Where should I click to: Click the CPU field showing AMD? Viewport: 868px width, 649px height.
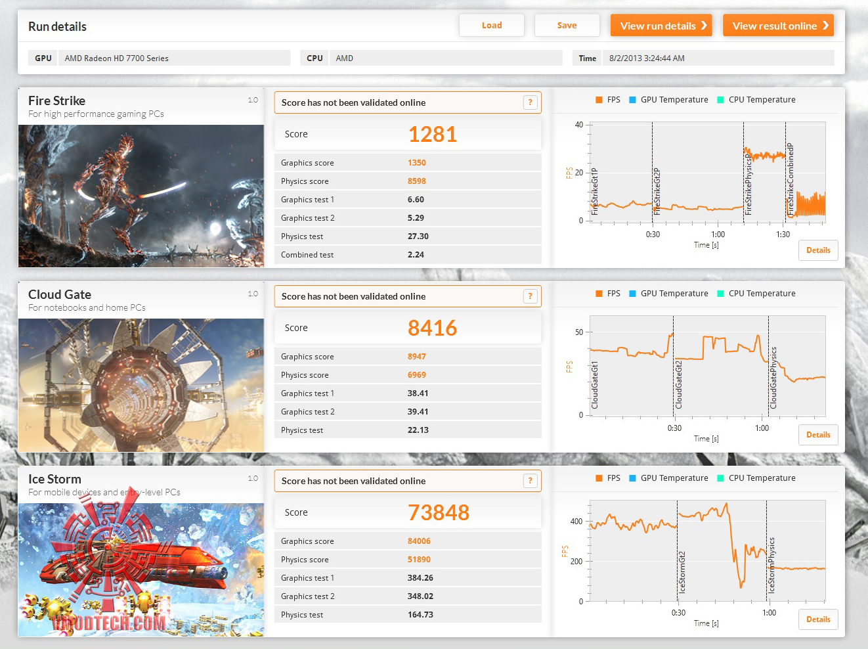point(446,58)
